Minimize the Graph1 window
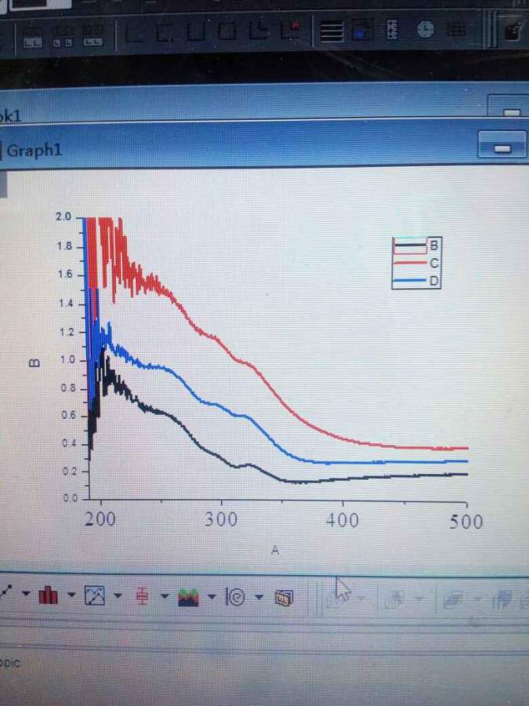Viewport: 529px width, 706px height. click(x=502, y=144)
